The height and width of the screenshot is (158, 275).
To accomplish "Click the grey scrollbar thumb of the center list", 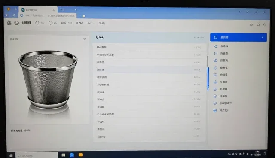I will pos(207,61).
